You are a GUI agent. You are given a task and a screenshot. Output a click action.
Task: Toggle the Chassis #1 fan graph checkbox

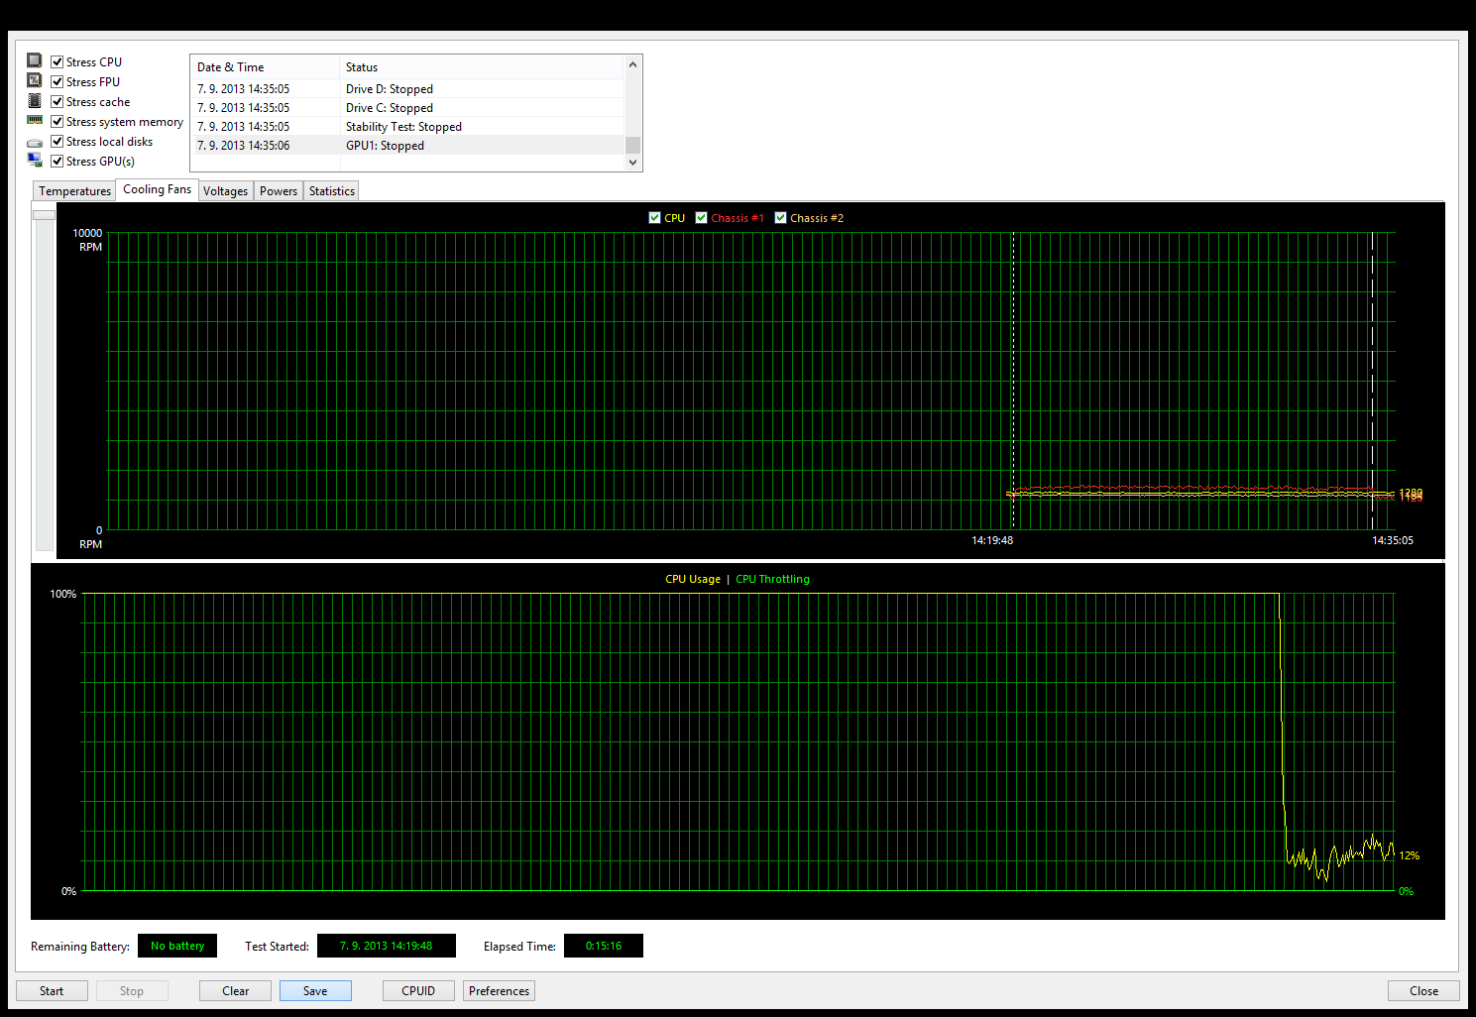point(702,218)
